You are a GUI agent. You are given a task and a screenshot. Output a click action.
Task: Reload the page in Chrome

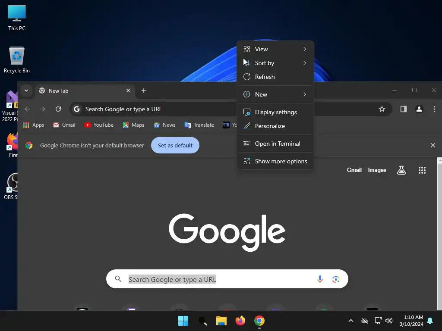[58, 109]
